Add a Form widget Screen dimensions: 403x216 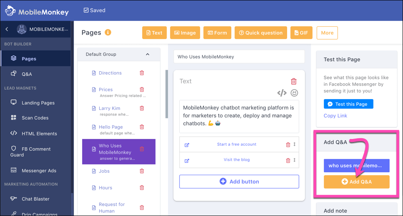tap(217, 33)
